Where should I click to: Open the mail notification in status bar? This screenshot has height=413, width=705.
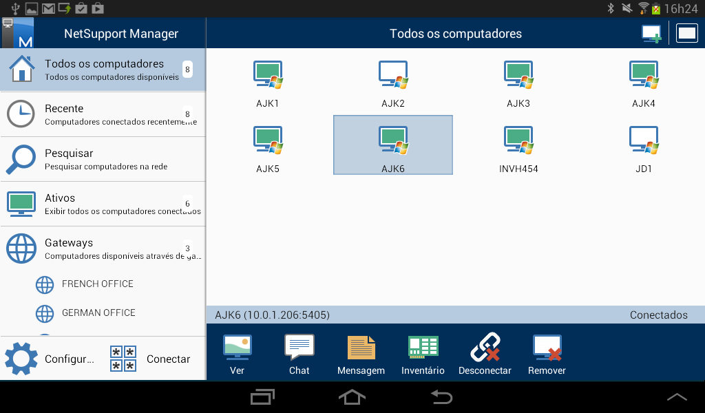coord(48,8)
